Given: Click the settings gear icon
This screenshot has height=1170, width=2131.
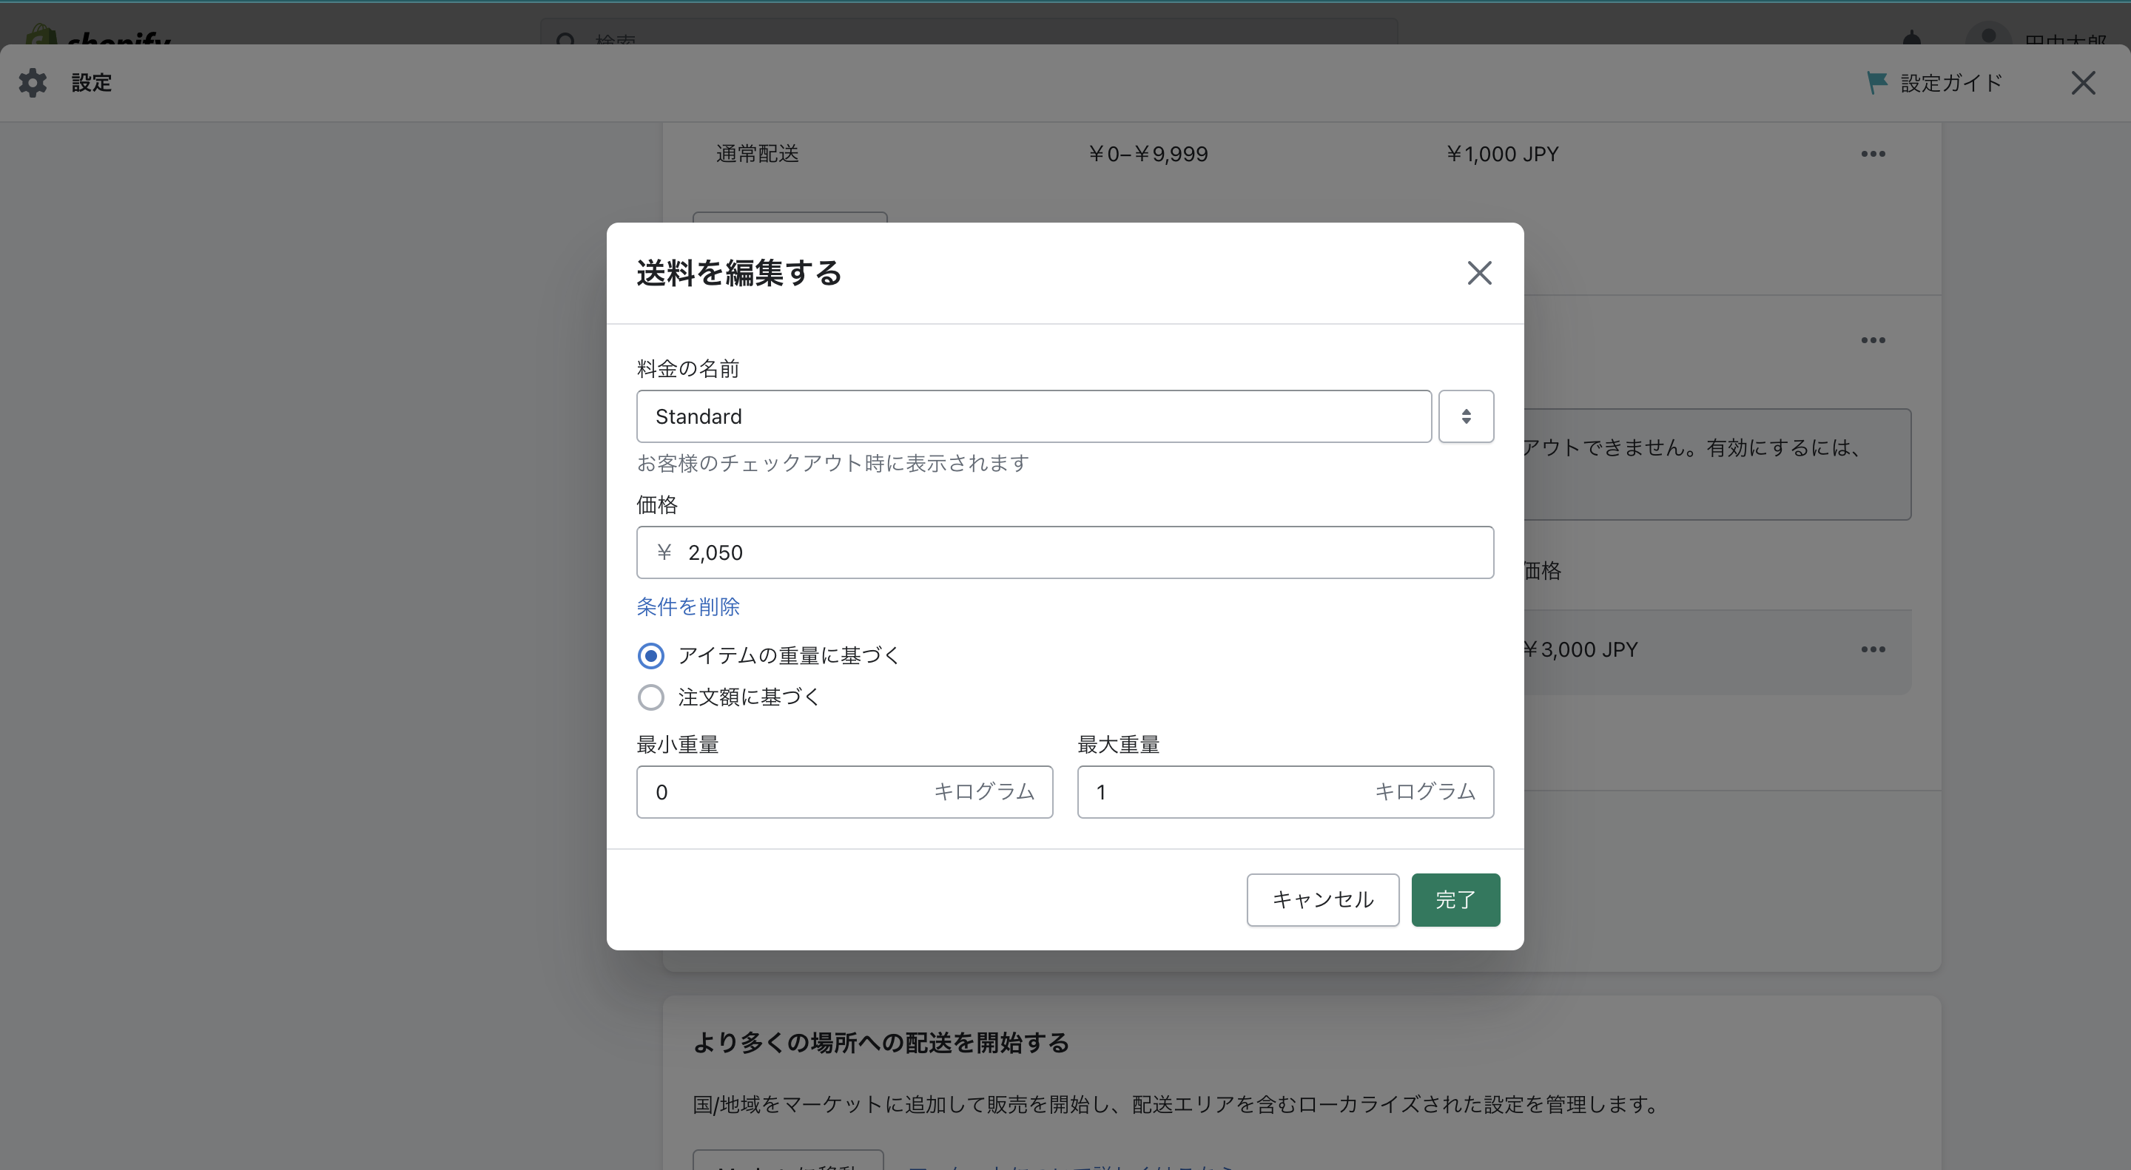Looking at the screenshot, I should point(33,83).
